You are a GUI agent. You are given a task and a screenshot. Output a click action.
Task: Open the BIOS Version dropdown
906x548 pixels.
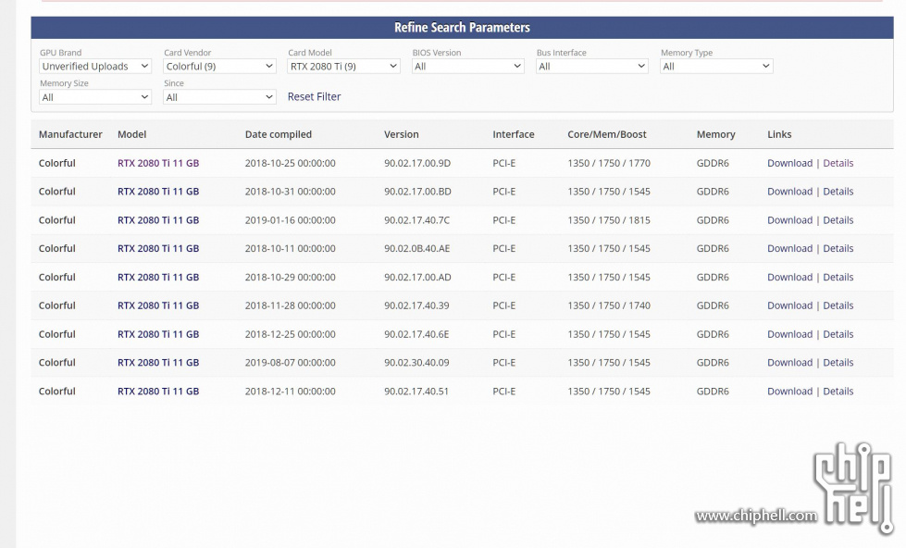tap(468, 67)
